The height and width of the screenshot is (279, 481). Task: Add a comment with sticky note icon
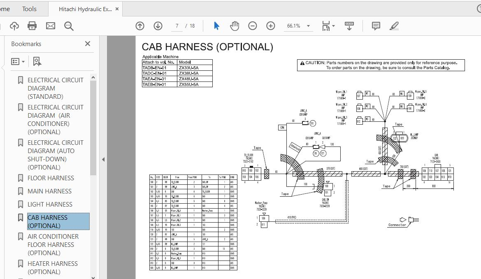click(x=376, y=26)
